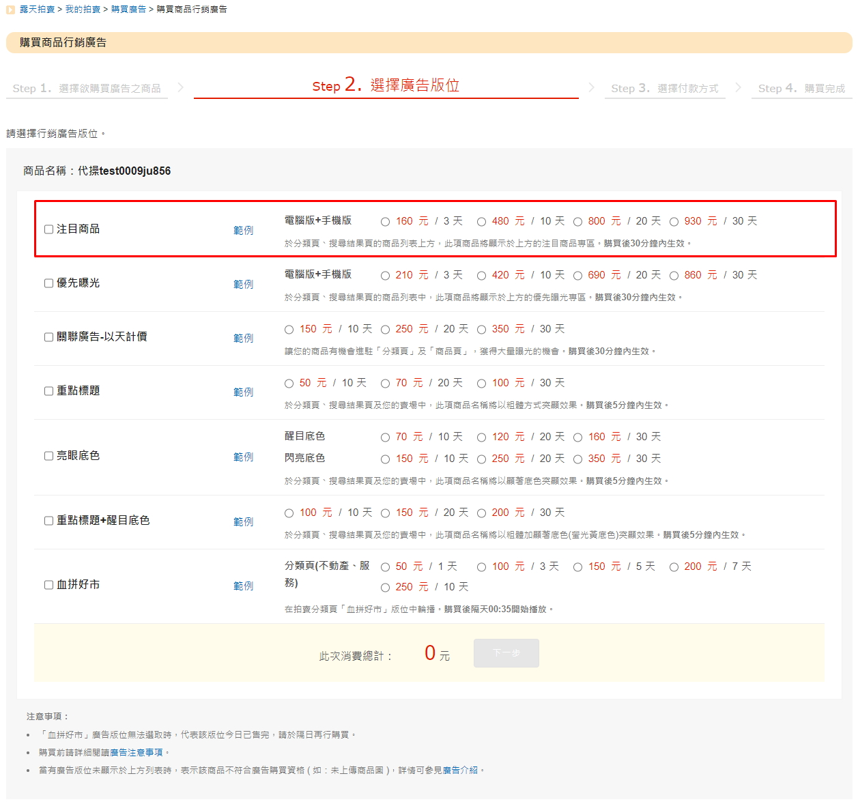Choose 860 元 / 30 天 優先曝光 option

click(x=674, y=276)
